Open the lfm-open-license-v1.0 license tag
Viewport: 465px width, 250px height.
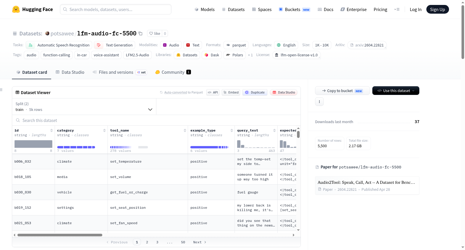(296, 55)
